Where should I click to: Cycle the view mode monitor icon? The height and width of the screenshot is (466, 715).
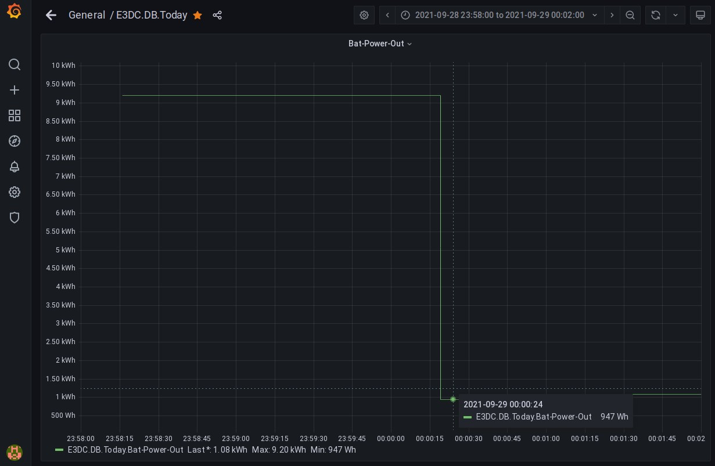700,16
